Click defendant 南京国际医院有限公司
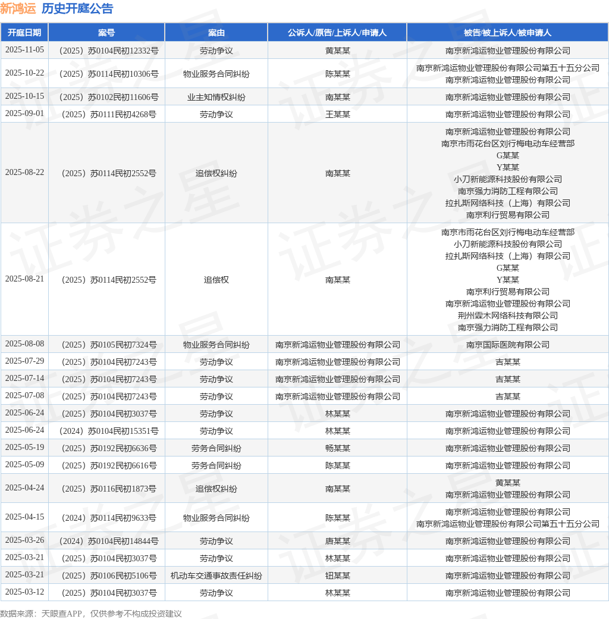The width and height of the screenshot is (609, 619). click(x=508, y=345)
